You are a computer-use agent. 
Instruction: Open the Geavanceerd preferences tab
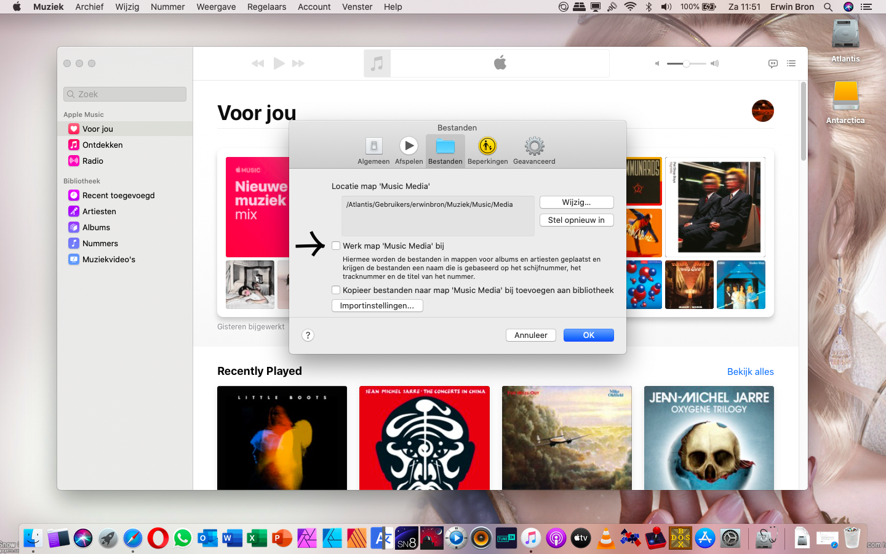pos(534,151)
